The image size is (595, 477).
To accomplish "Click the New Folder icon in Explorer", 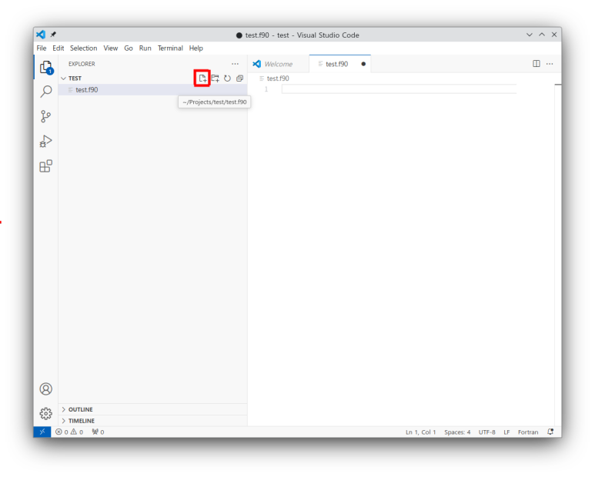I will tap(216, 78).
